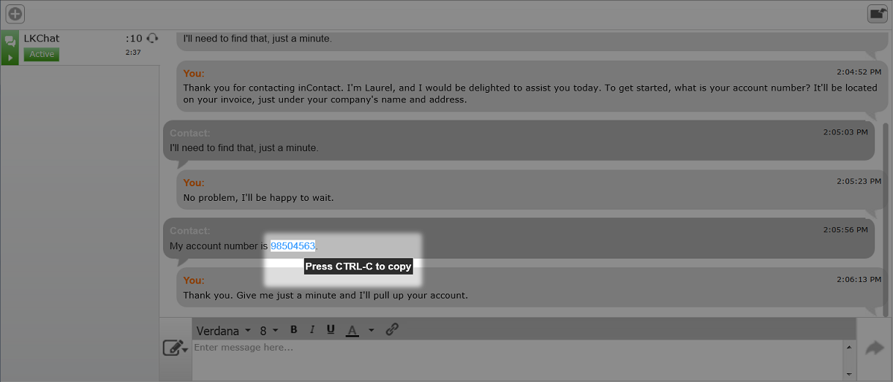
Task: Expand the small play arrow under chat icon
Action: pos(10,57)
